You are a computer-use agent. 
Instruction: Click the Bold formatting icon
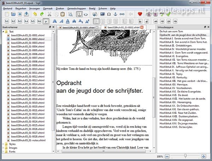[55, 21]
